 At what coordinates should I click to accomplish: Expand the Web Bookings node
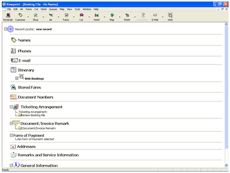[17, 78]
